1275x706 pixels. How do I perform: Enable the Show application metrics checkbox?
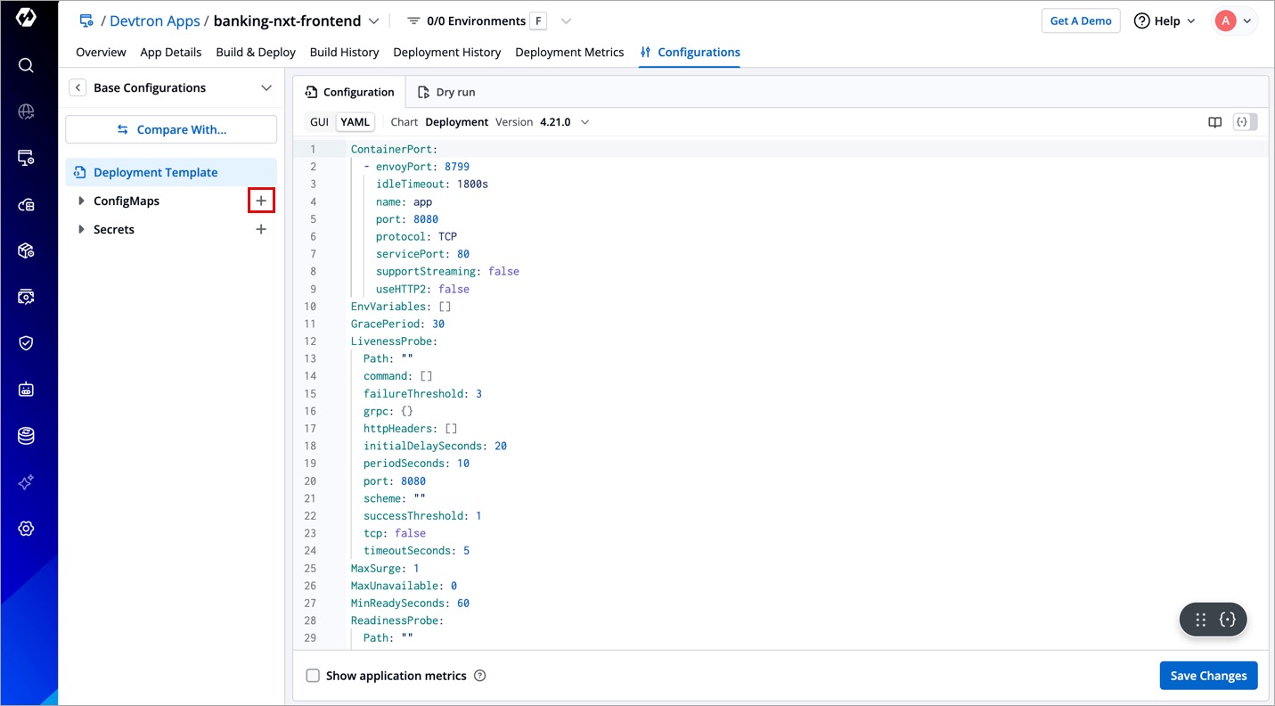click(x=313, y=676)
